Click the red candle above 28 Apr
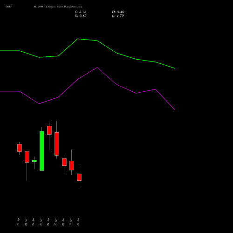233x233 pixels. (x=64, y=162)
